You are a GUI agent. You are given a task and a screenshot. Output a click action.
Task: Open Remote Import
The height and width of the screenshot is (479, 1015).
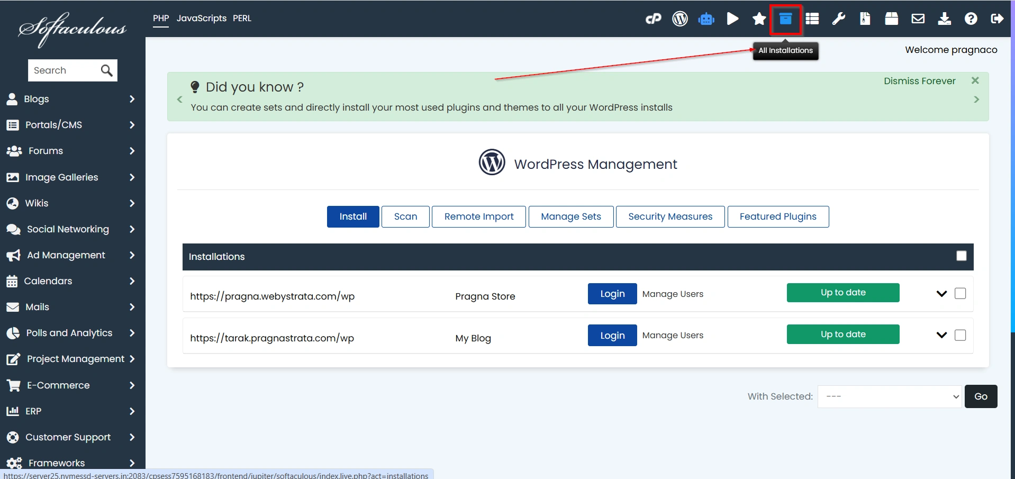(479, 216)
